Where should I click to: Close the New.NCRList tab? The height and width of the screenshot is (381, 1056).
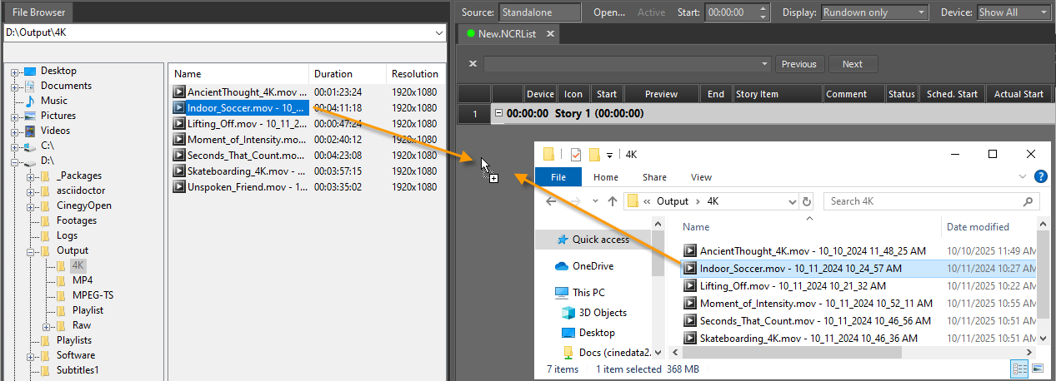549,35
